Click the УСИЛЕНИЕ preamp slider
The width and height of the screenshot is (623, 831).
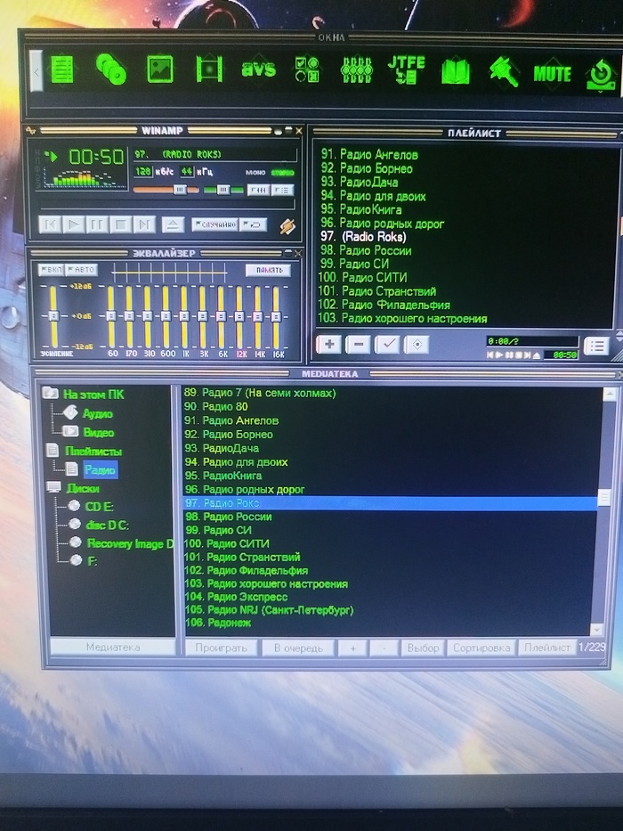coord(53,316)
